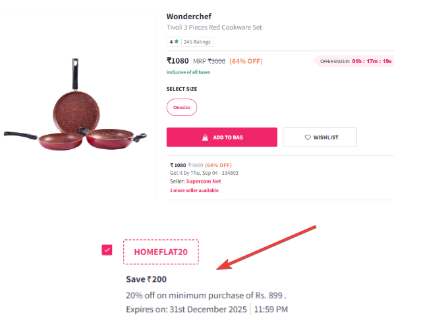Click the large ₹1080 price under the title

pos(178,60)
